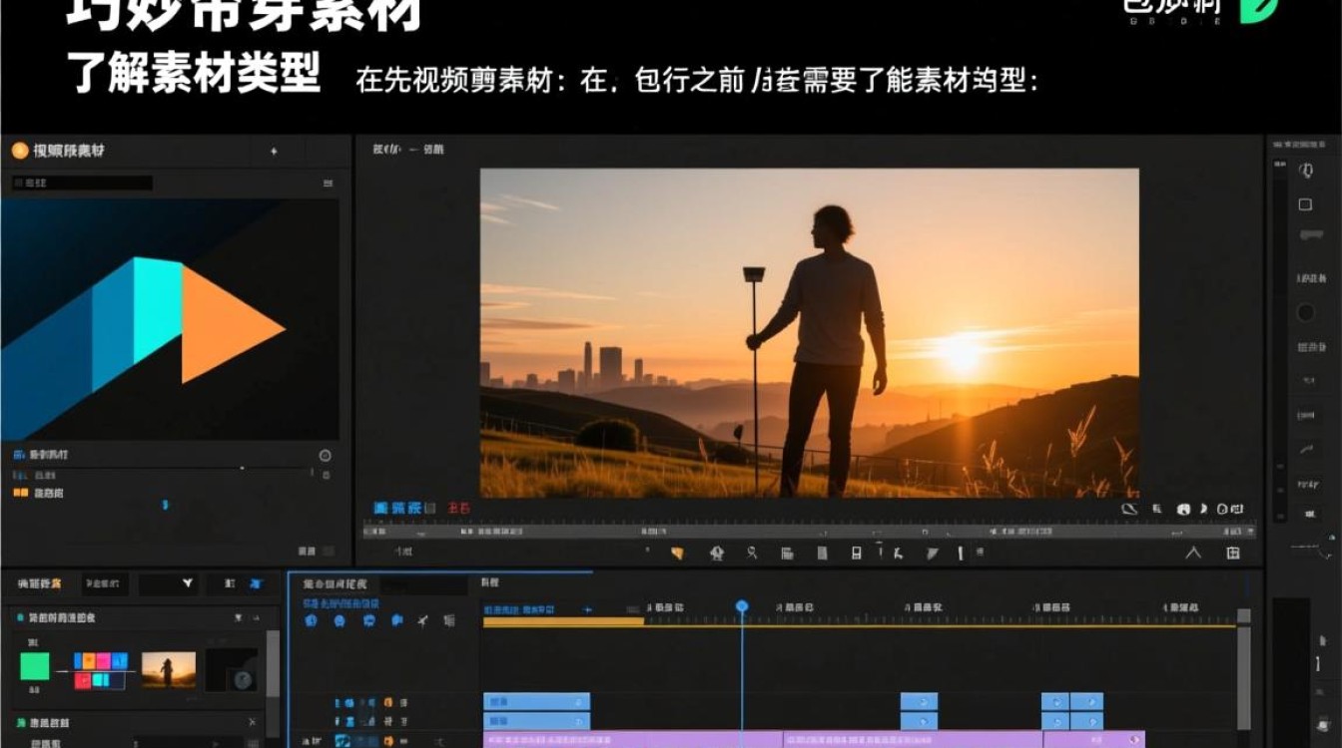Click the orange circle icon in source panel title

click(20, 151)
